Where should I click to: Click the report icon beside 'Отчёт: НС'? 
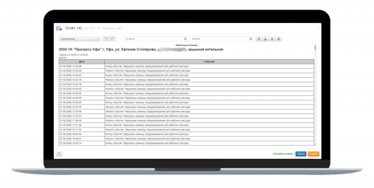click(59, 28)
